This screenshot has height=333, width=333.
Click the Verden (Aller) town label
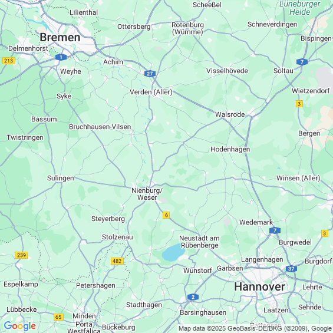(x=151, y=92)
